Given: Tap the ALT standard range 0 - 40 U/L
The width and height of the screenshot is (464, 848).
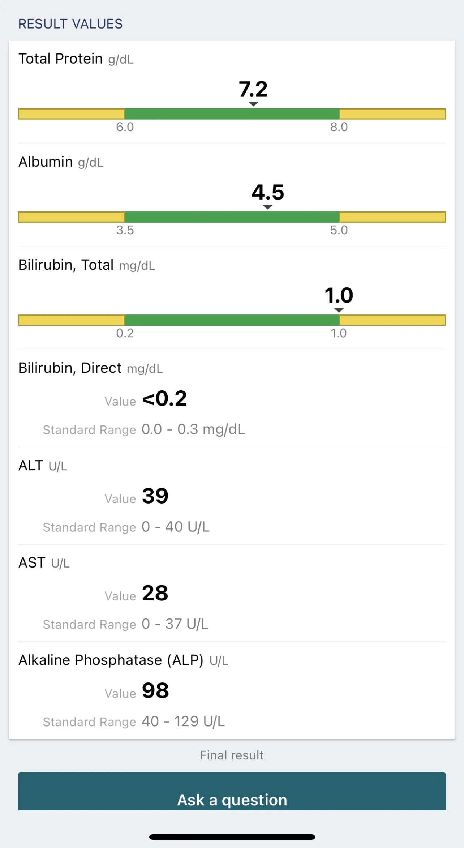Looking at the screenshot, I should (x=176, y=527).
